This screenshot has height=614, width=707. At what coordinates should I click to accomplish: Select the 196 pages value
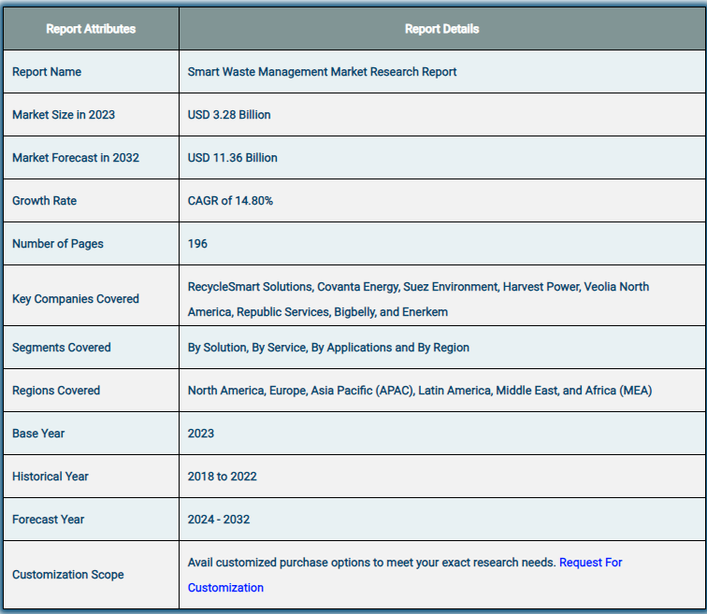[x=197, y=244]
